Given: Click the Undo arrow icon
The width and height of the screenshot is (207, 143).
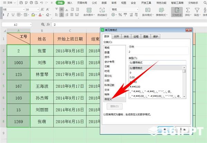Looking at the screenshot, I should click(42, 3).
